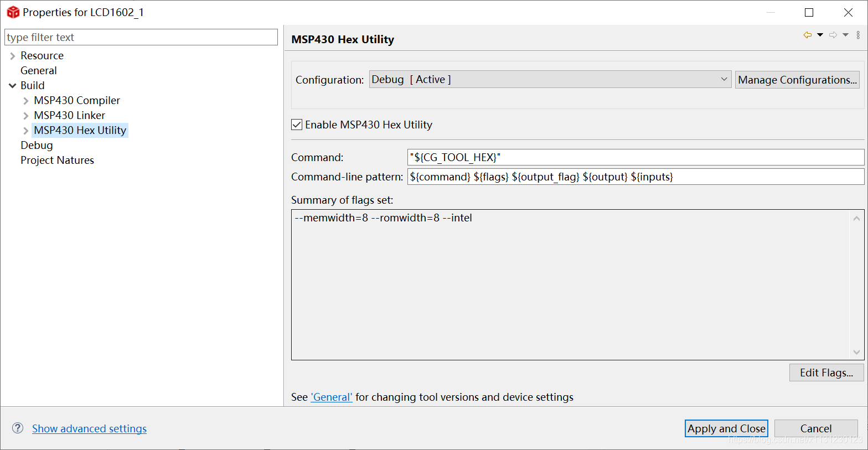The image size is (868, 450).
Task: Click the Edit Flags button
Action: coord(826,373)
